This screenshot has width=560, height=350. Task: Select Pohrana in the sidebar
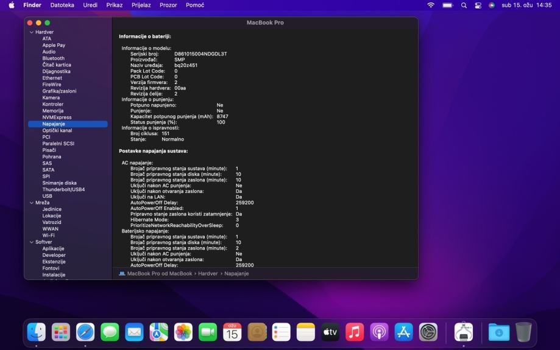coord(52,156)
